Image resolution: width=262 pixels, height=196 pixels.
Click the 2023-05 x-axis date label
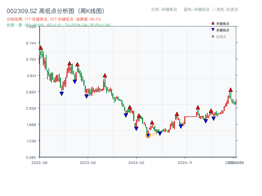[x=88, y=162]
